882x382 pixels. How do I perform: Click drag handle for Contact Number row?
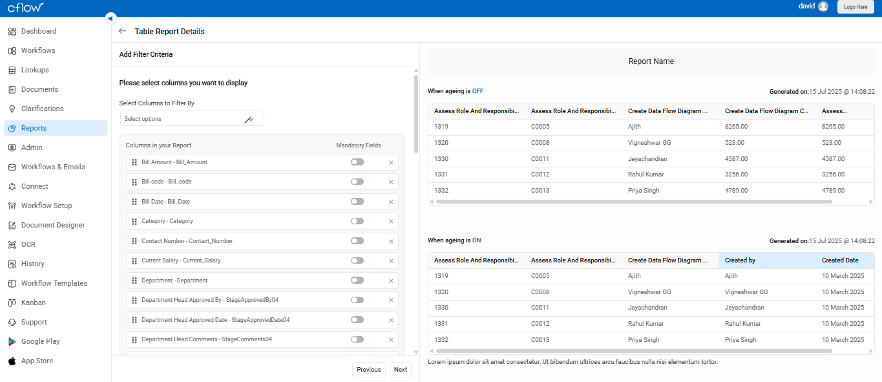(x=134, y=241)
